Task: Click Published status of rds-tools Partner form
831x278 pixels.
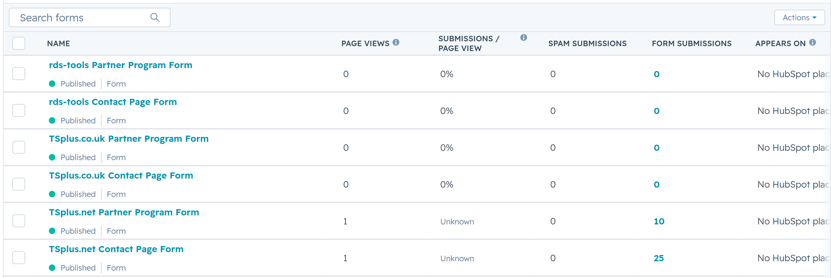Action: pos(78,84)
